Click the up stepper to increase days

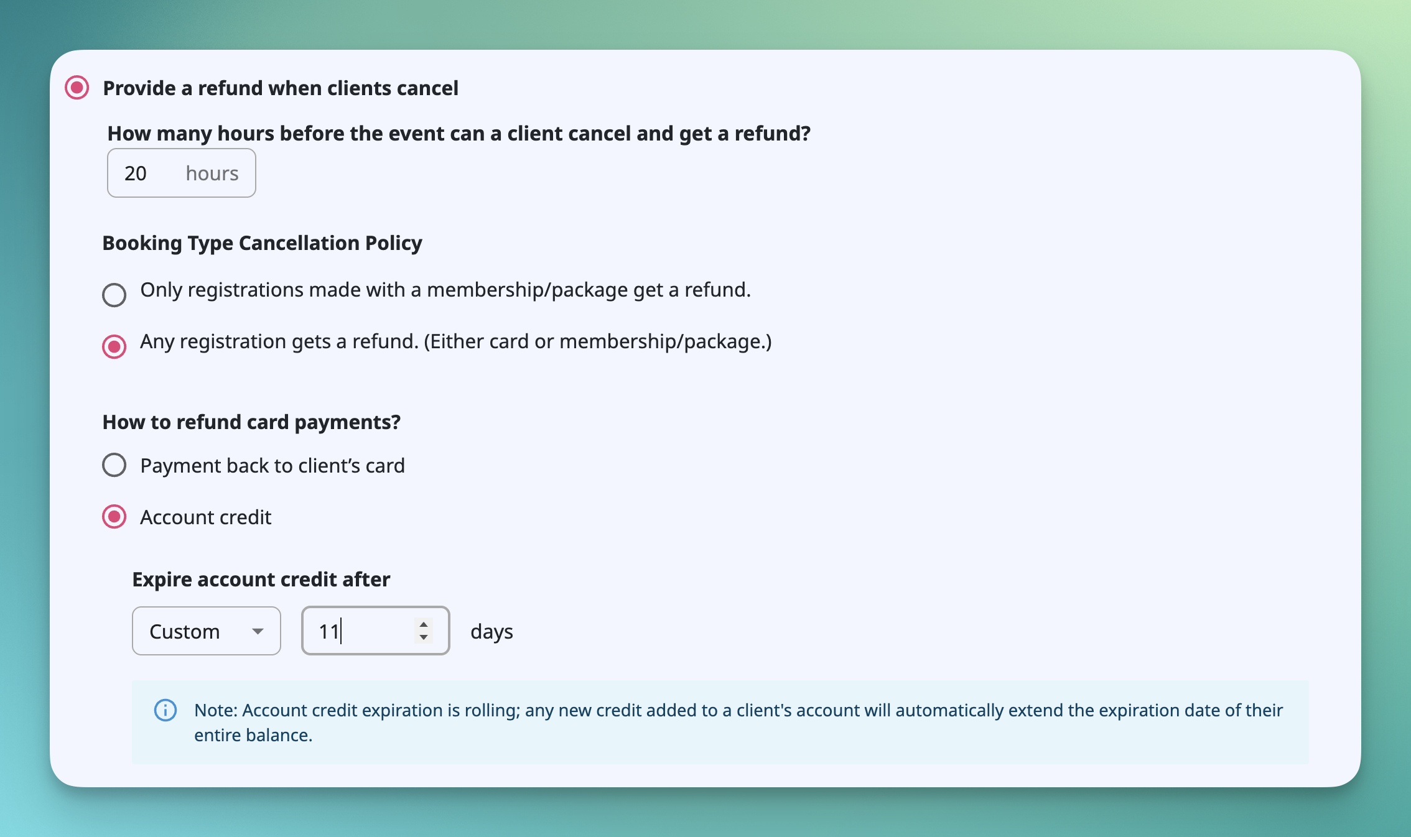423,623
